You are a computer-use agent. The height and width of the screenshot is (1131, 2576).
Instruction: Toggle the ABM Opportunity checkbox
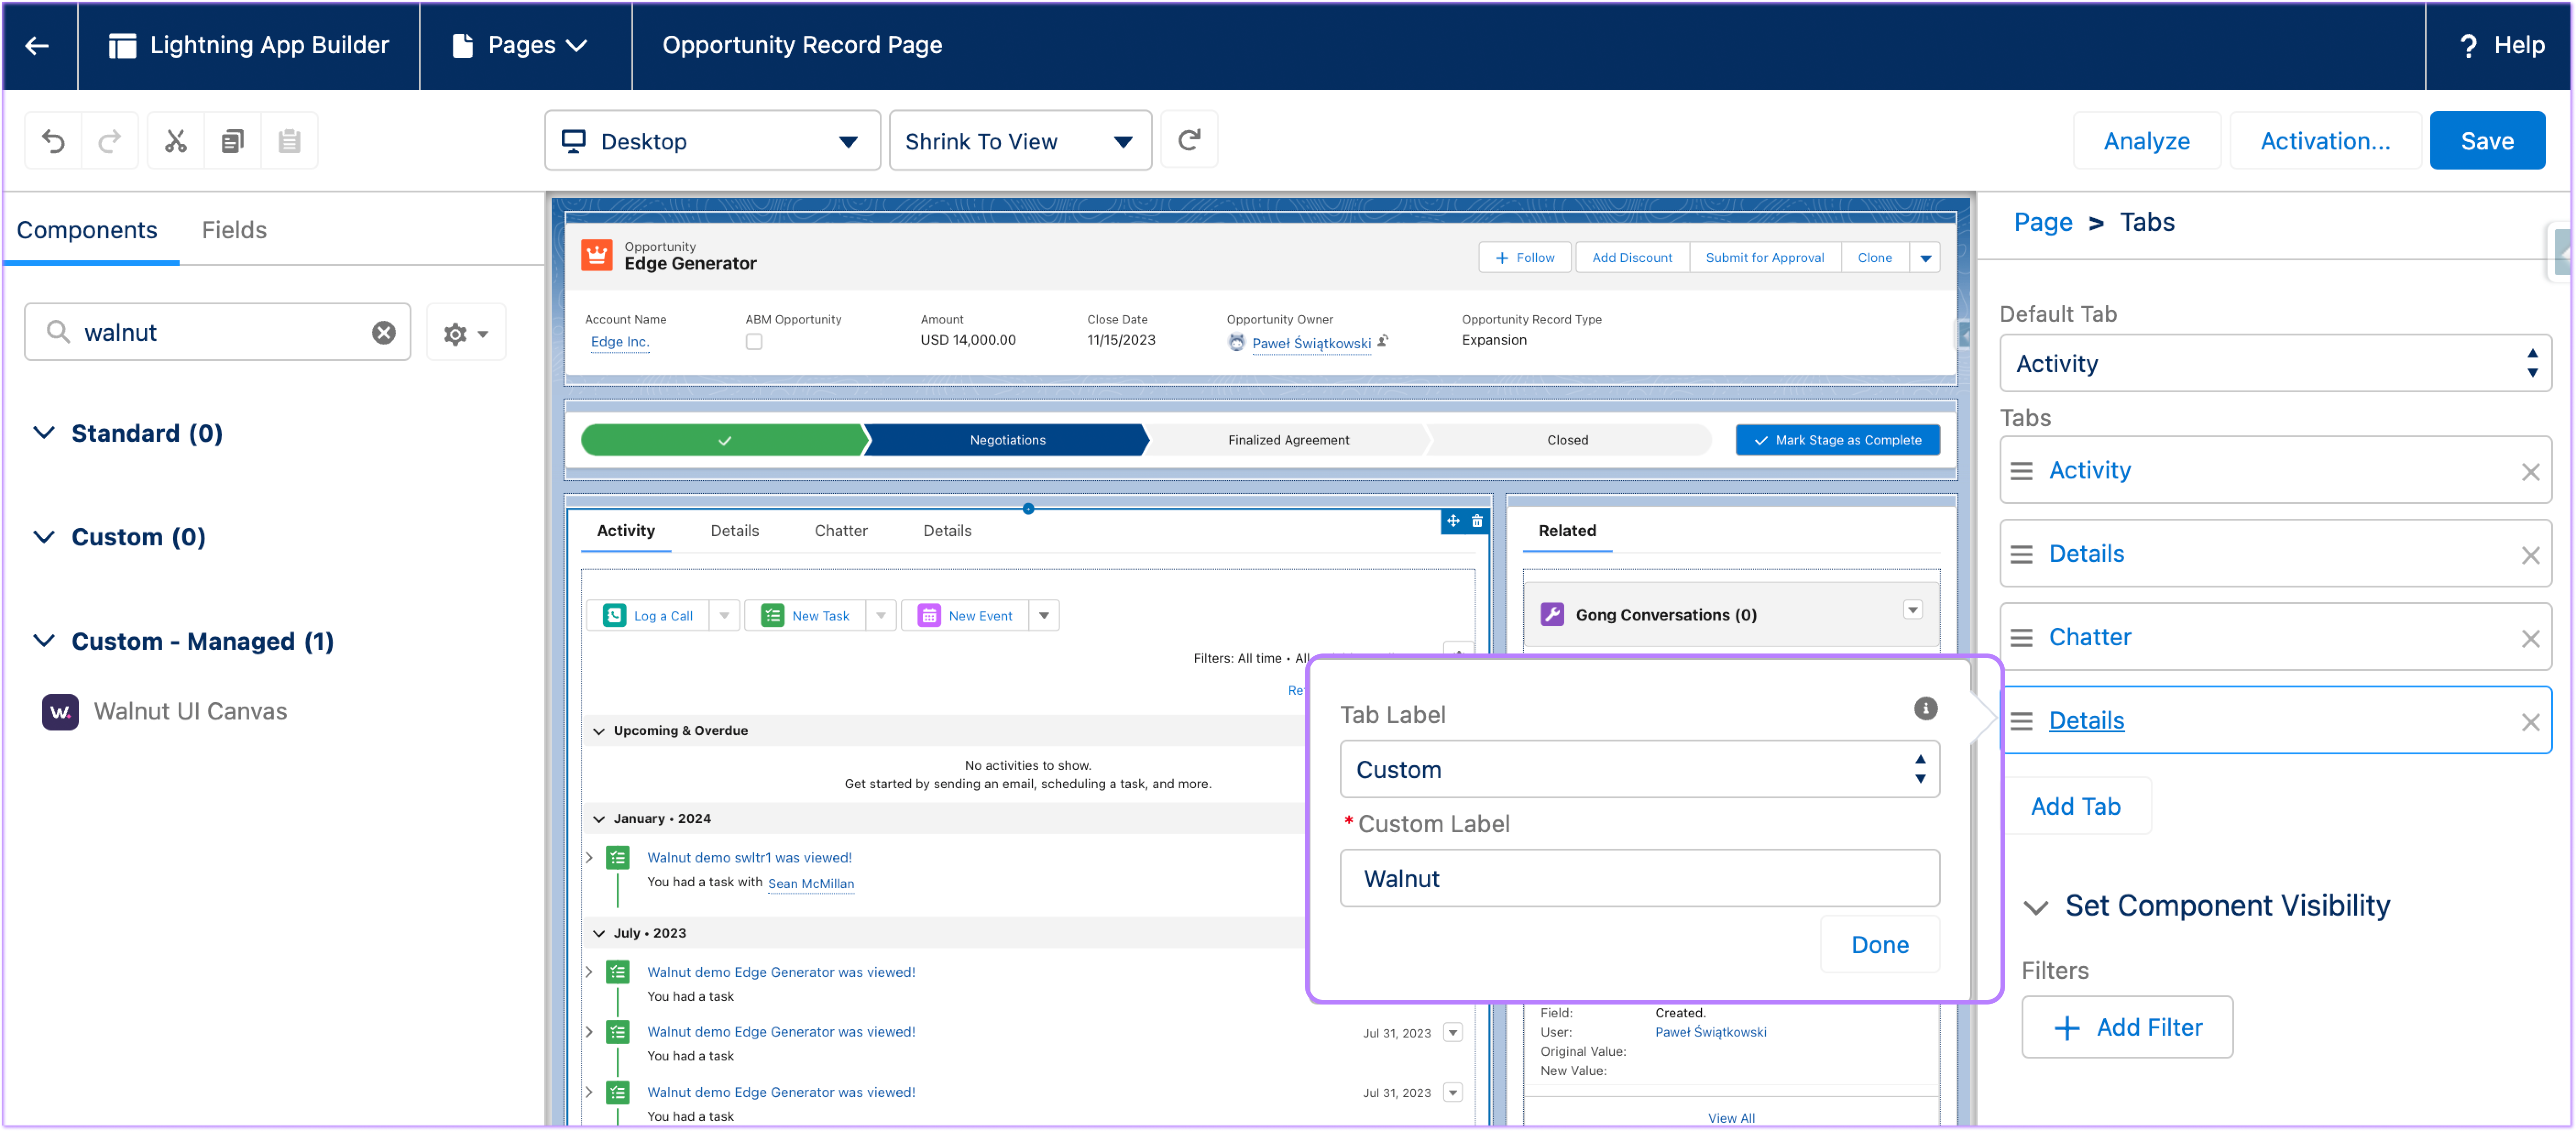click(x=754, y=342)
